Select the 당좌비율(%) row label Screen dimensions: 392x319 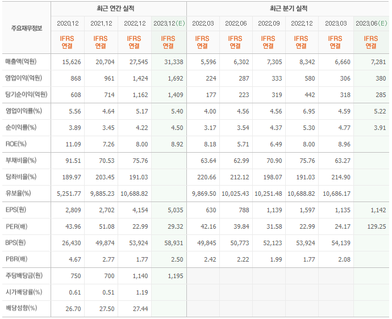[21, 177]
